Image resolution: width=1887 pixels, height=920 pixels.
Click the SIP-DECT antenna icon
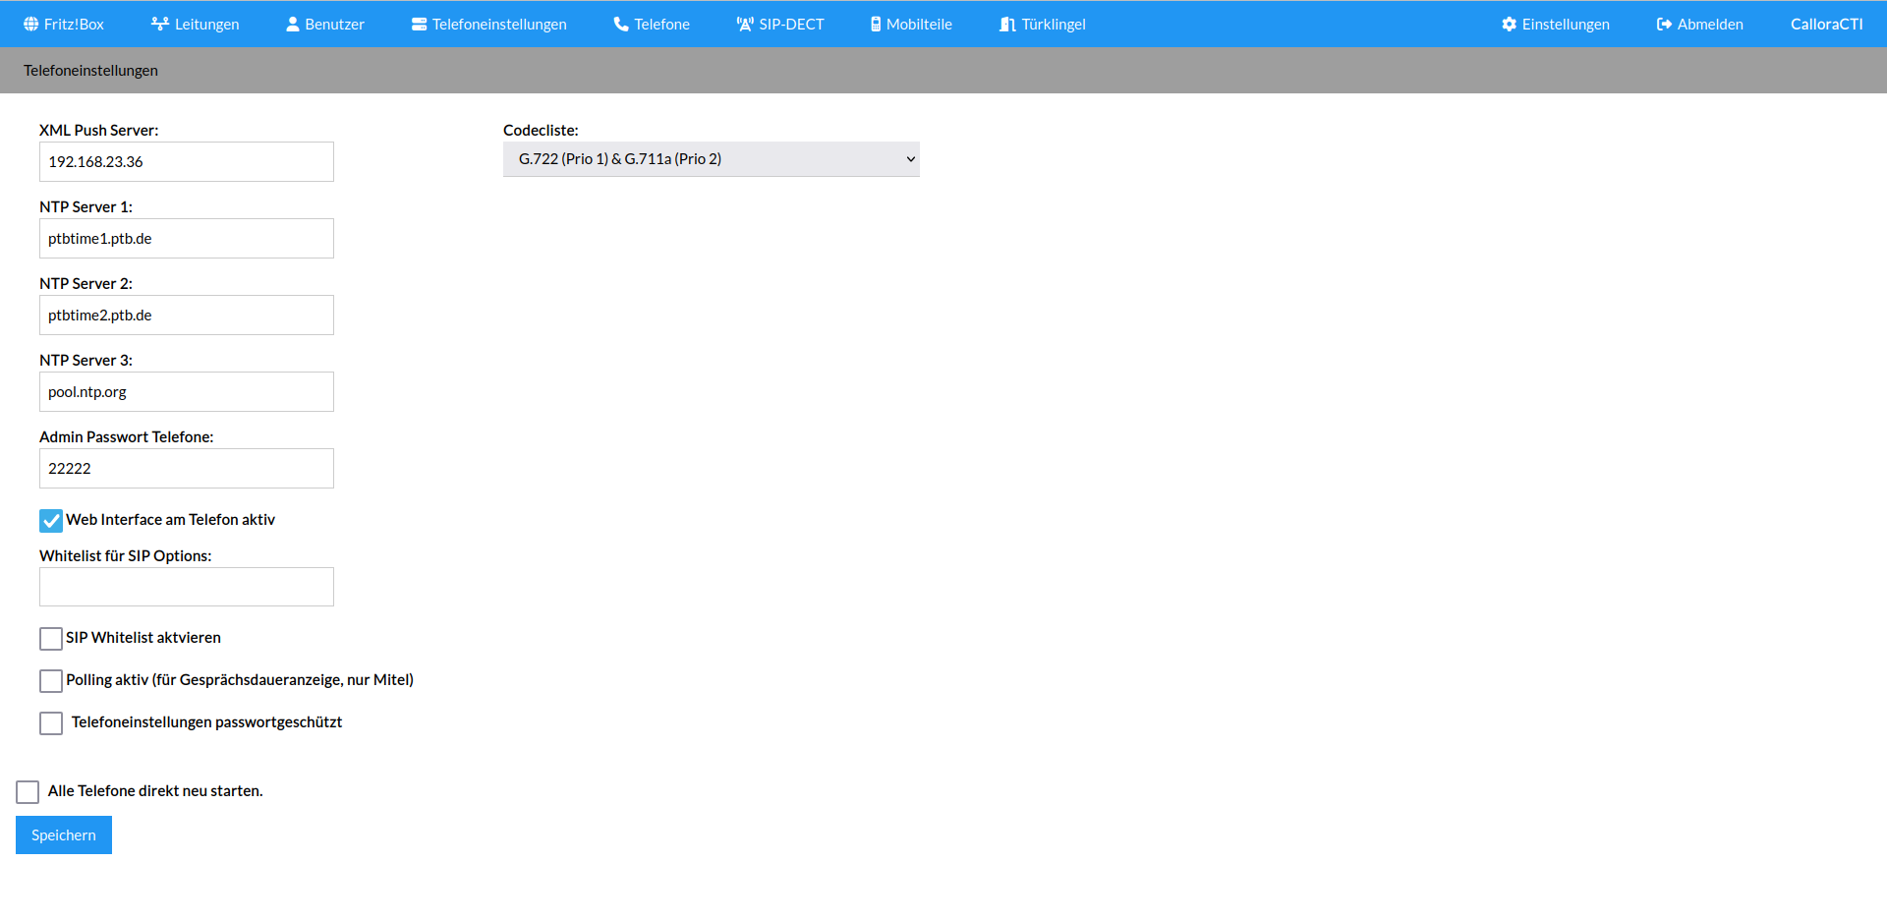(x=745, y=24)
